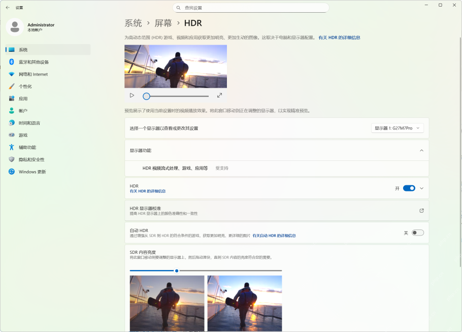Play the HDR preview video
Image resolution: width=462 pixels, height=332 pixels.
pos(132,95)
